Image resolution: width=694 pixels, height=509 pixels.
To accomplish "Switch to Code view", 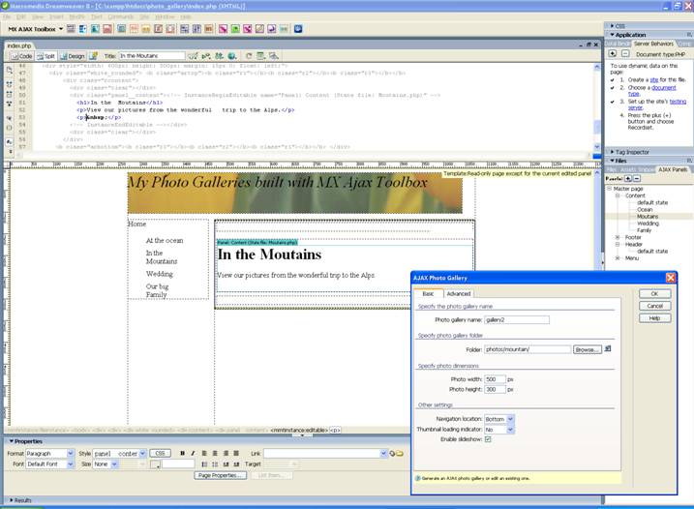I will tap(21, 56).
